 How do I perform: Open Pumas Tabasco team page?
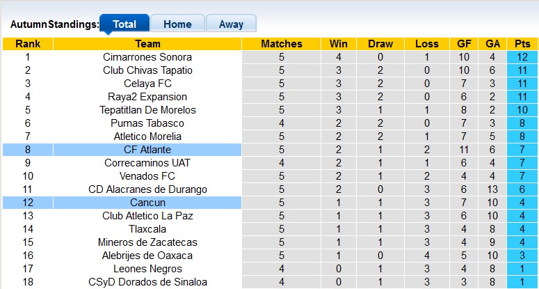(x=147, y=123)
